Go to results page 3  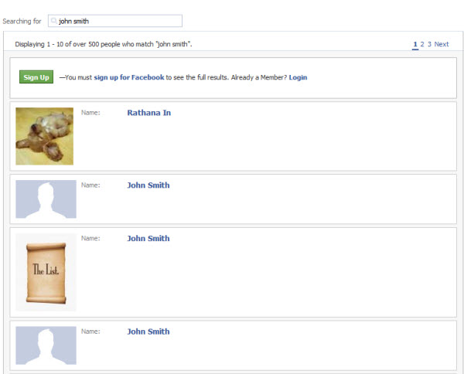click(x=429, y=44)
